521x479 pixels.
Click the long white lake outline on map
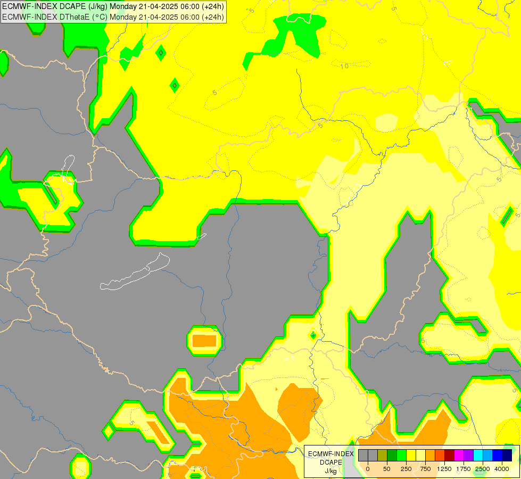pos(135,271)
